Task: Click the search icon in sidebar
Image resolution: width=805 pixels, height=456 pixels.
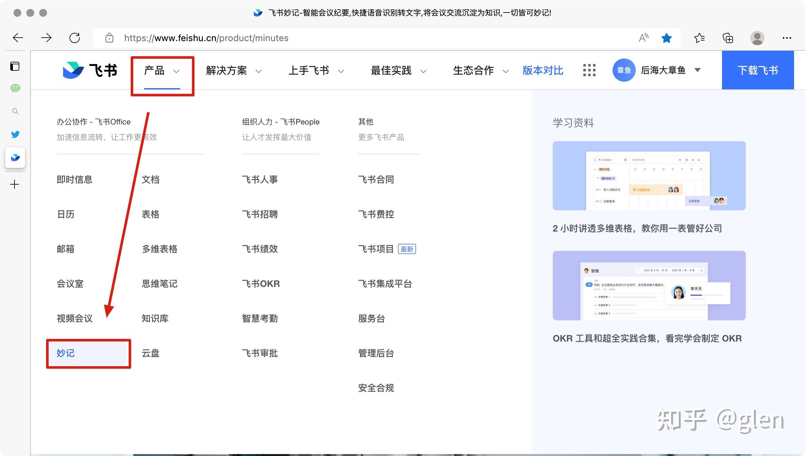Action: click(15, 111)
